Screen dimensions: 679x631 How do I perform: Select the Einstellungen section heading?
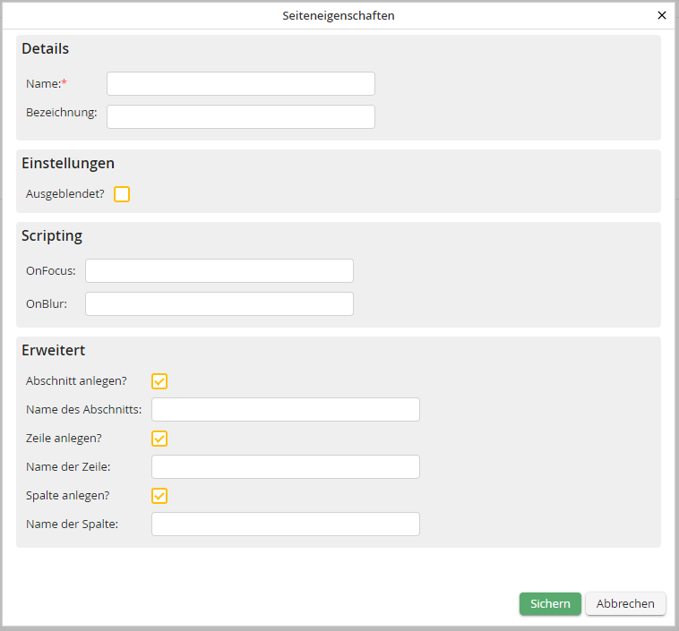(x=68, y=164)
